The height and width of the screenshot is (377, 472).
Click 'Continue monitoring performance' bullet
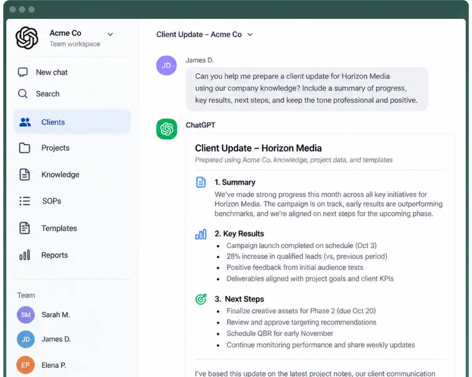tap(321, 345)
